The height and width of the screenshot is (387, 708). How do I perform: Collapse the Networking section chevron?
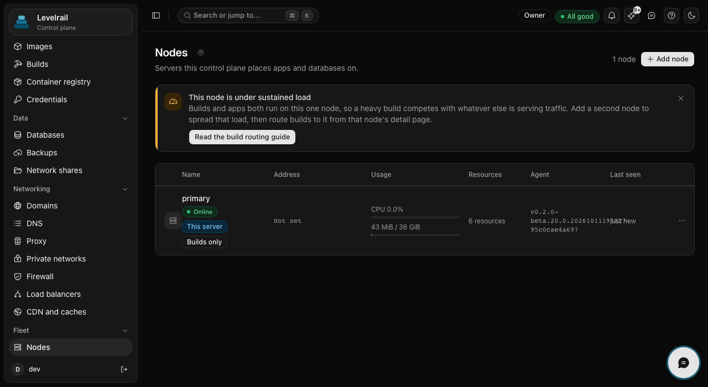[125, 189]
